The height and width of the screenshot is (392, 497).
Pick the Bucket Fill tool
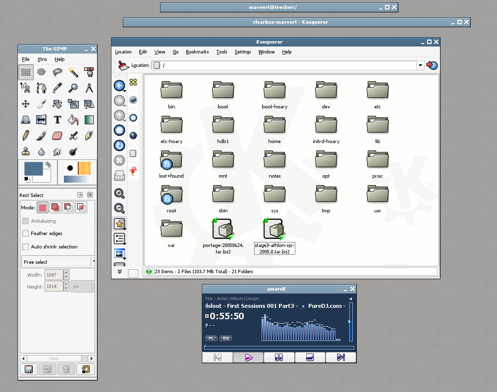click(73, 119)
